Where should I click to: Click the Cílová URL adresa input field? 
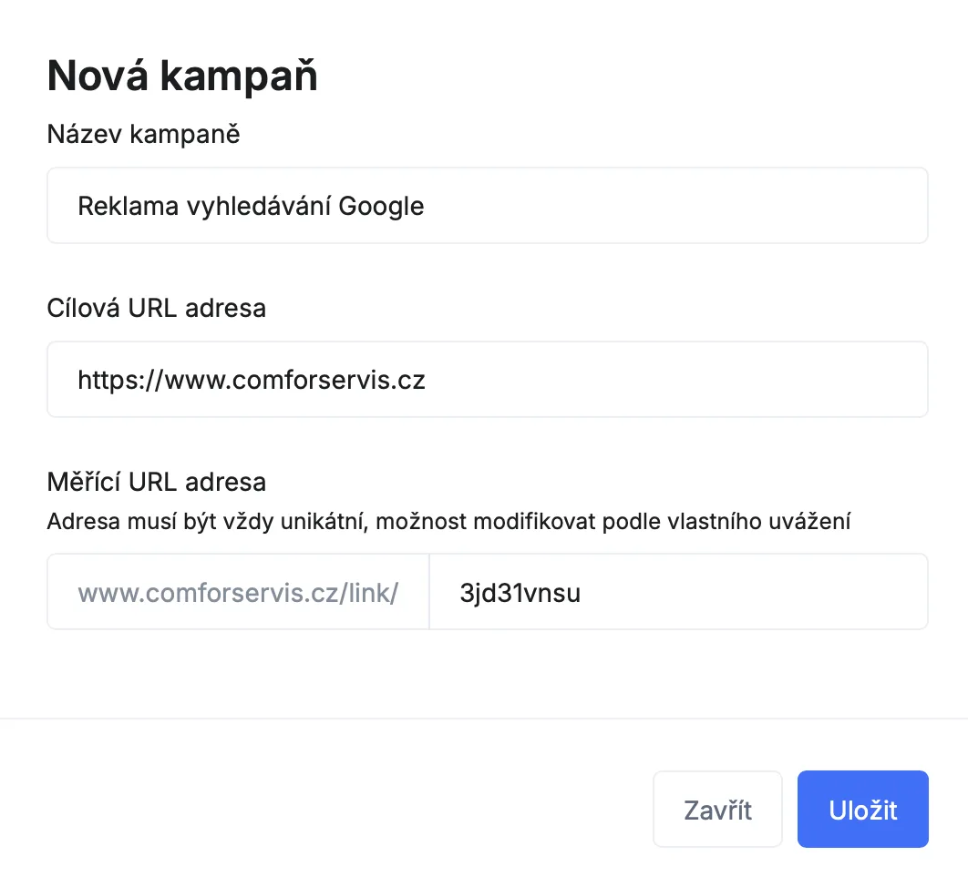487,379
